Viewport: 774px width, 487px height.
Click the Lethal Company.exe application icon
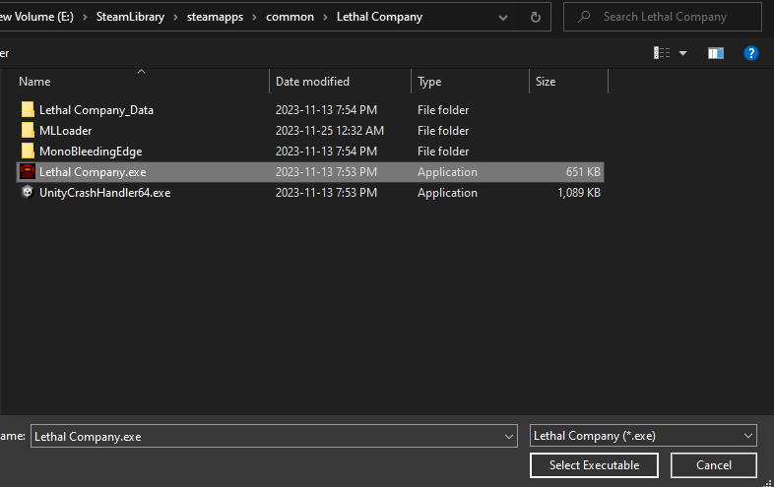(x=28, y=172)
